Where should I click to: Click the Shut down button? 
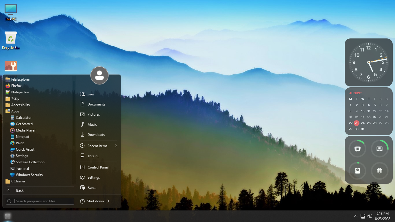pos(92,201)
